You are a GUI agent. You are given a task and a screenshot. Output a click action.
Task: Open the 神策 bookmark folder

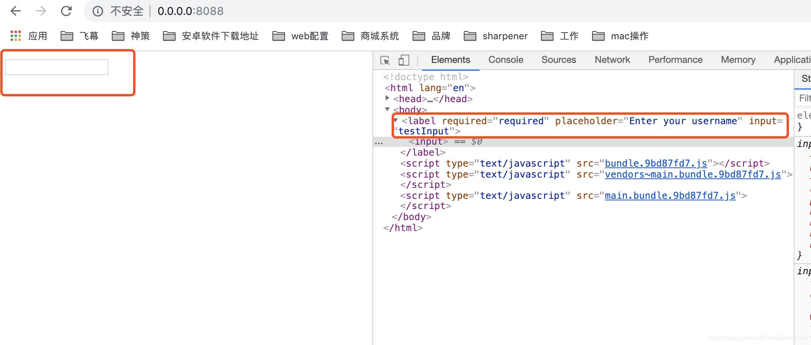click(x=131, y=36)
